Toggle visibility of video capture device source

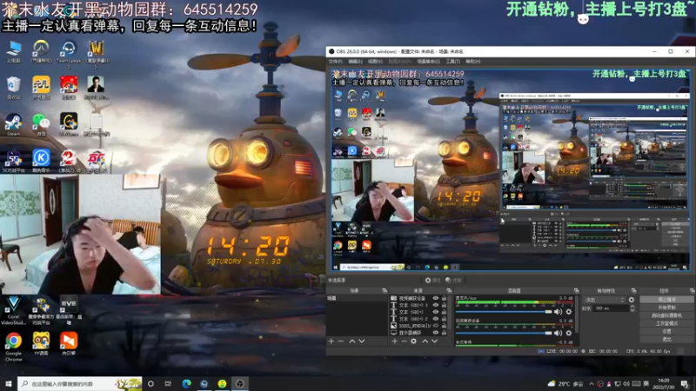[436, 298]
